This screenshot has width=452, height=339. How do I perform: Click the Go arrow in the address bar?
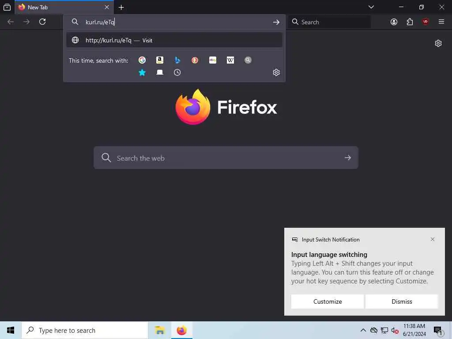(x=276, y=22)
